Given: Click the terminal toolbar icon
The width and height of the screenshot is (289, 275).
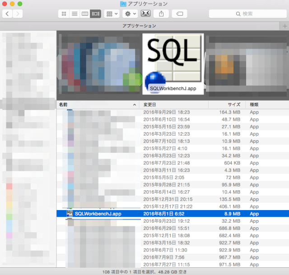Looking at the screenshot, I should point(145,14).
